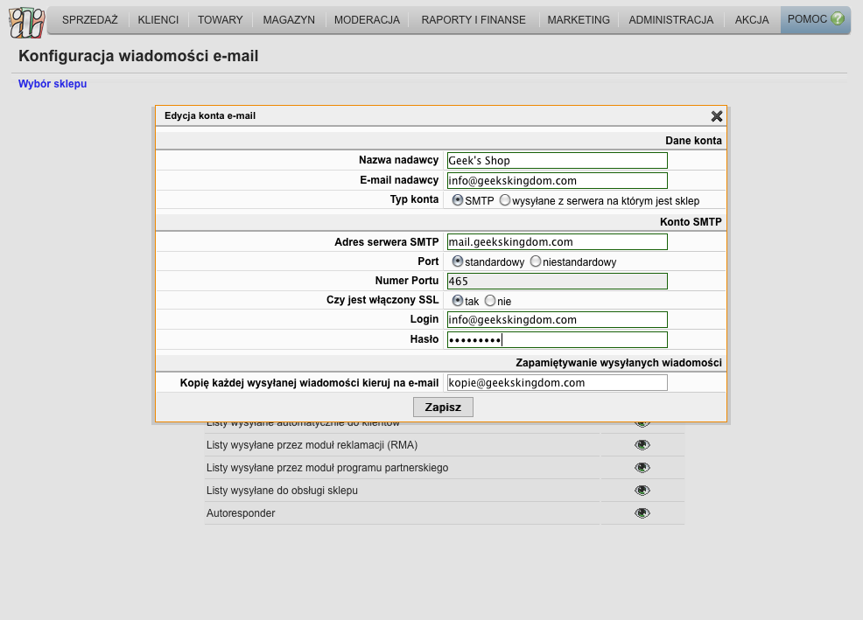Open the SPRZEDAŻ menu
Screen dimensions: 863x620
pos(89,20)
